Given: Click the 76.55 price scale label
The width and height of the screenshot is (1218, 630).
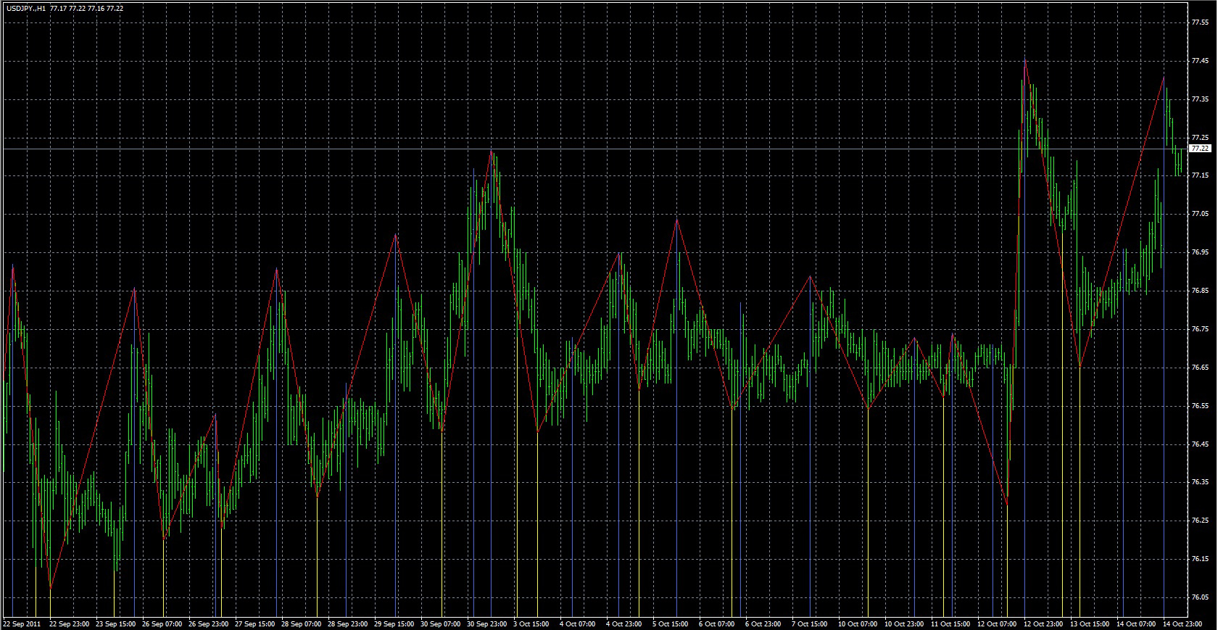Looking at the screenshot, I should (1200, 406).
